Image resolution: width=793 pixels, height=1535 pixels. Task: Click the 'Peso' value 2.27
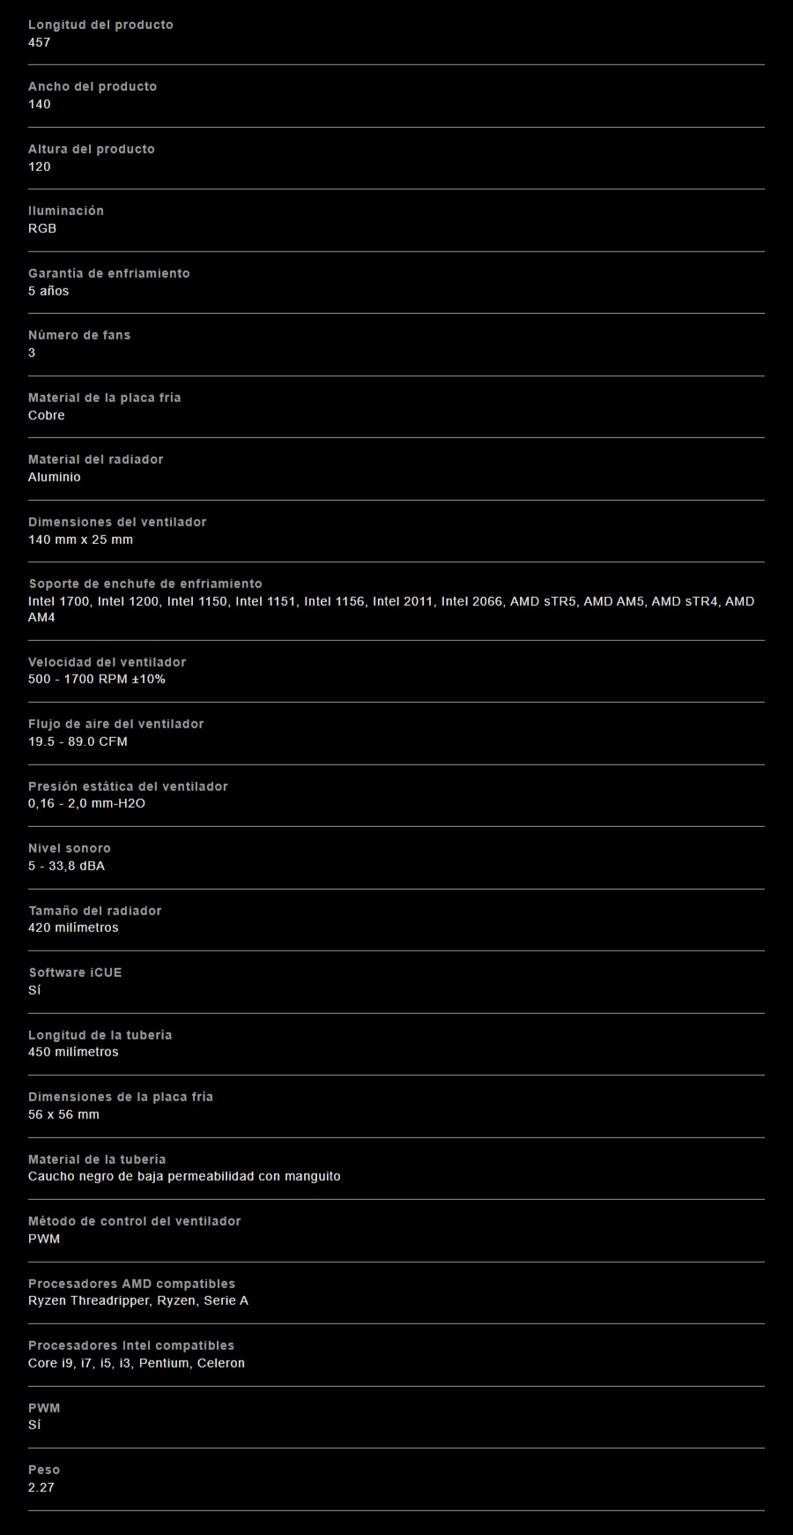point(41,1487)
